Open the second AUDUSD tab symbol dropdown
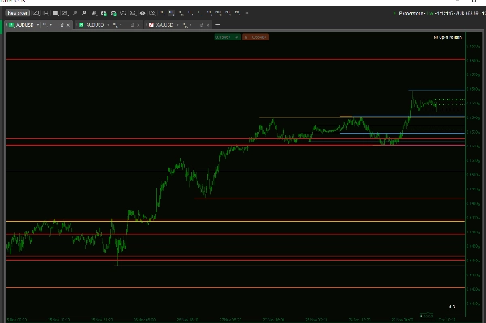Image resolution: width=486 pixels, height=323 pixels. tap(108, 25)
